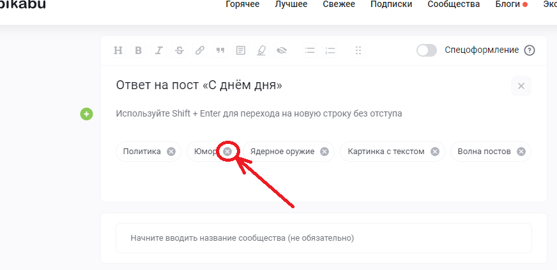This screenshot has width=557, height=270.
Task: Toggle italic text formatting
Action: [158, 51]
